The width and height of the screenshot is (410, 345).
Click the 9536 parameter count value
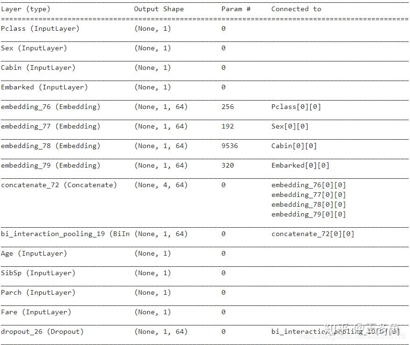point(230,146)
